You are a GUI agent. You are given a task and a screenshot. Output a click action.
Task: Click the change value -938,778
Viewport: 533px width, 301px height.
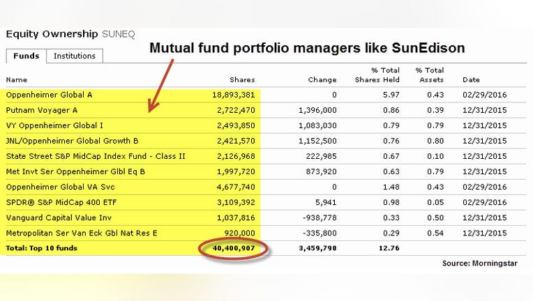320,218
